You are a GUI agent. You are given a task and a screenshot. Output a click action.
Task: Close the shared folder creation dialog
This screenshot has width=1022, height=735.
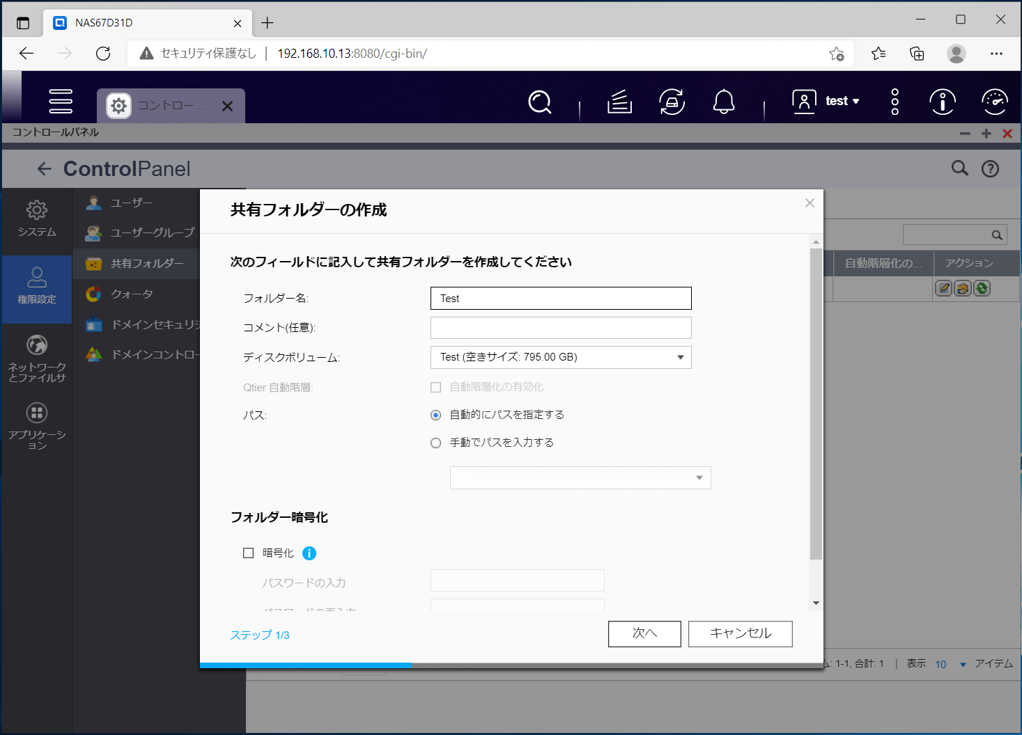(x=810, y=203)
